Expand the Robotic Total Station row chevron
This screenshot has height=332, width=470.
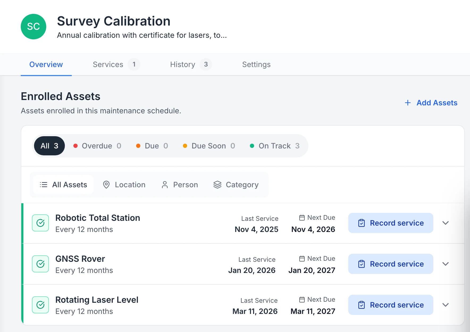[446, 223]
